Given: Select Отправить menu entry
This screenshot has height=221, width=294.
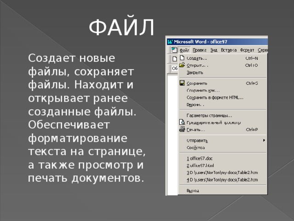Looking at the screenshot, I should point(222,140).
